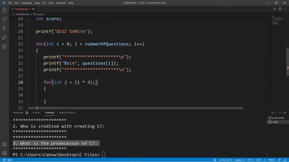Image resolution: width=289 pixels, height=162 pixels.
Task: Switch to the OUTPUT panel tab
Action: pyautogui.click(x=36, y=112)
